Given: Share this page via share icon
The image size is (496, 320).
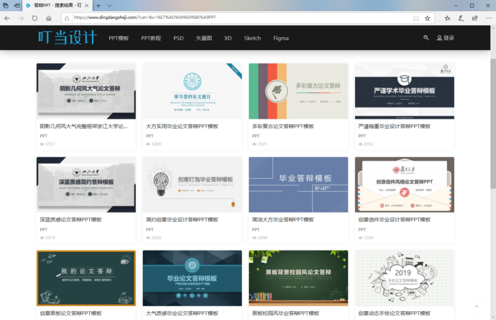Looking at the screenshot, I should (x=475, y=18).
